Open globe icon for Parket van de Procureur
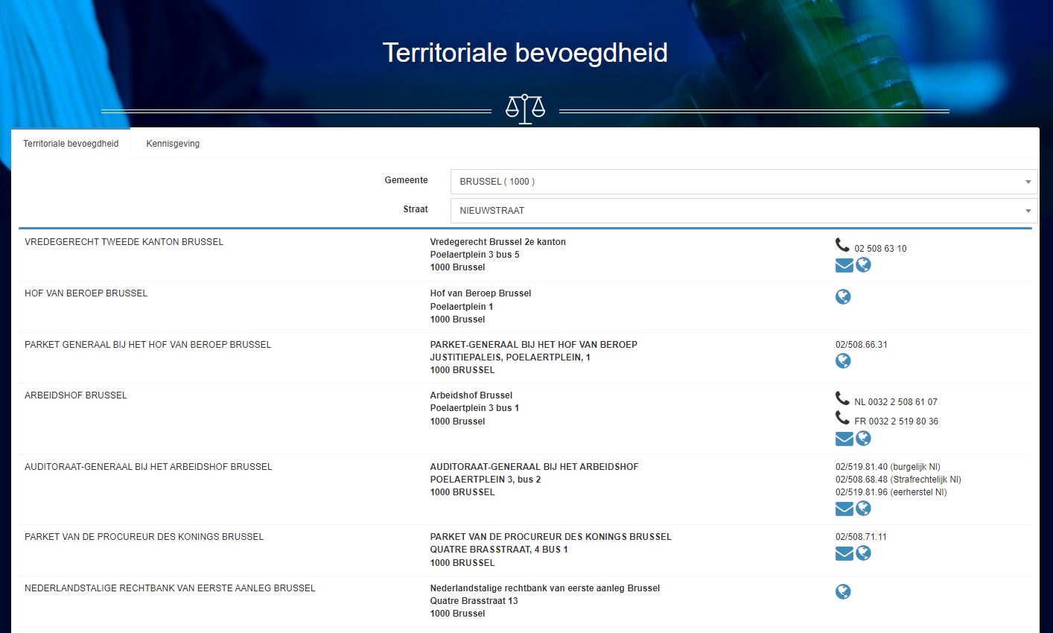The height and width of the screenshot is (633, 1053). (863, 553)
